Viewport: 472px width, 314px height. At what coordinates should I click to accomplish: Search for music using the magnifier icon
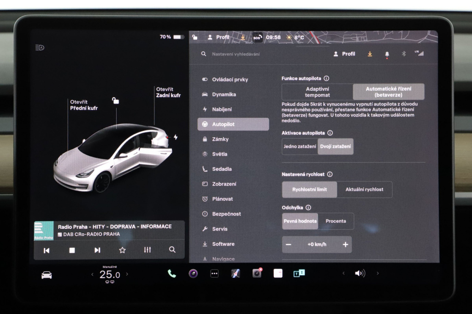(x=171, y=250)
